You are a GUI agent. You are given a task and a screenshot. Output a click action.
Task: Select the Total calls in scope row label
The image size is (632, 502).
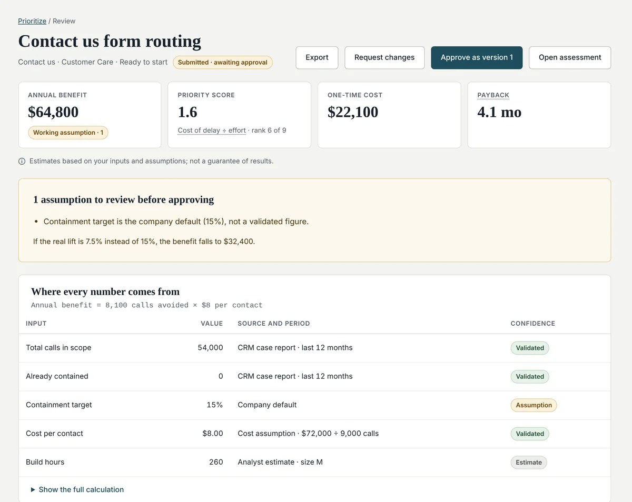pyautogui.click(x=58, y=348)
